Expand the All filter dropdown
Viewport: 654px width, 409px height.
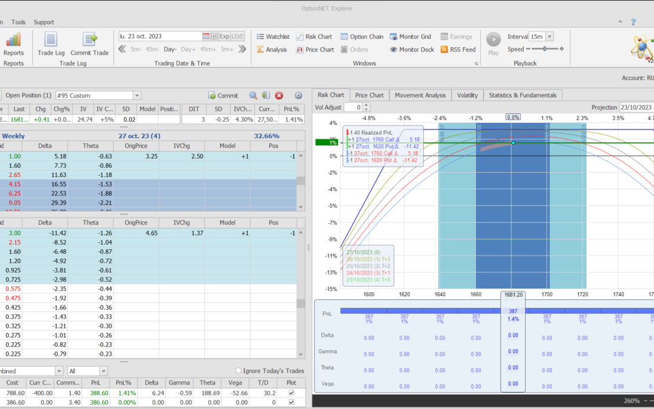[103, 371]
